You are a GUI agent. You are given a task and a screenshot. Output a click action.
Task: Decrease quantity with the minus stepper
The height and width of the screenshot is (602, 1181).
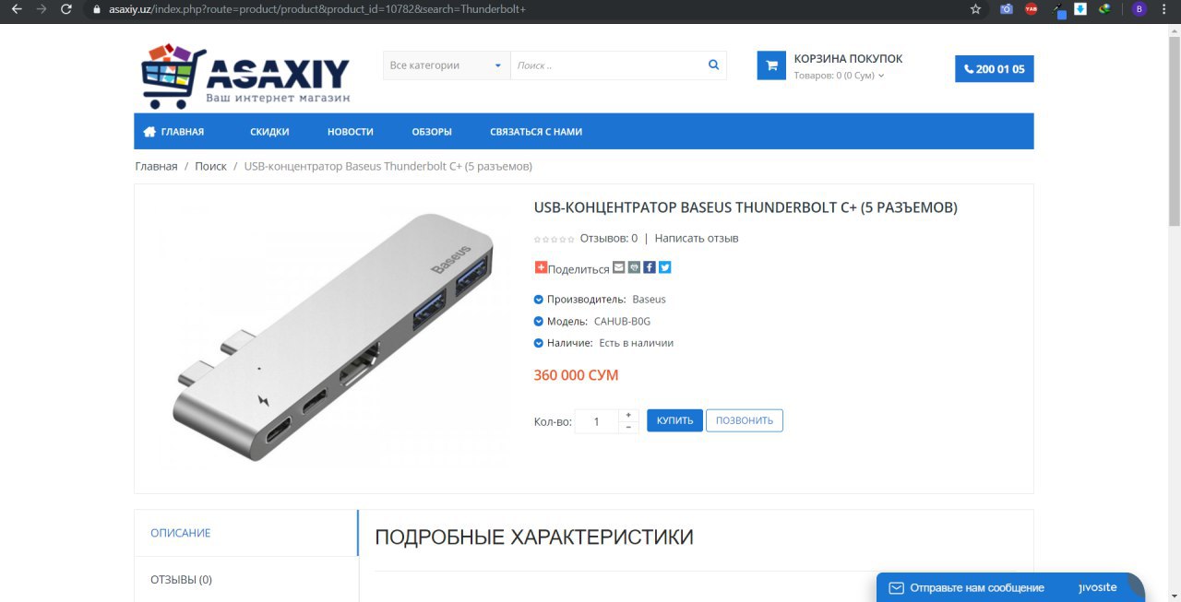pos(628,427)
